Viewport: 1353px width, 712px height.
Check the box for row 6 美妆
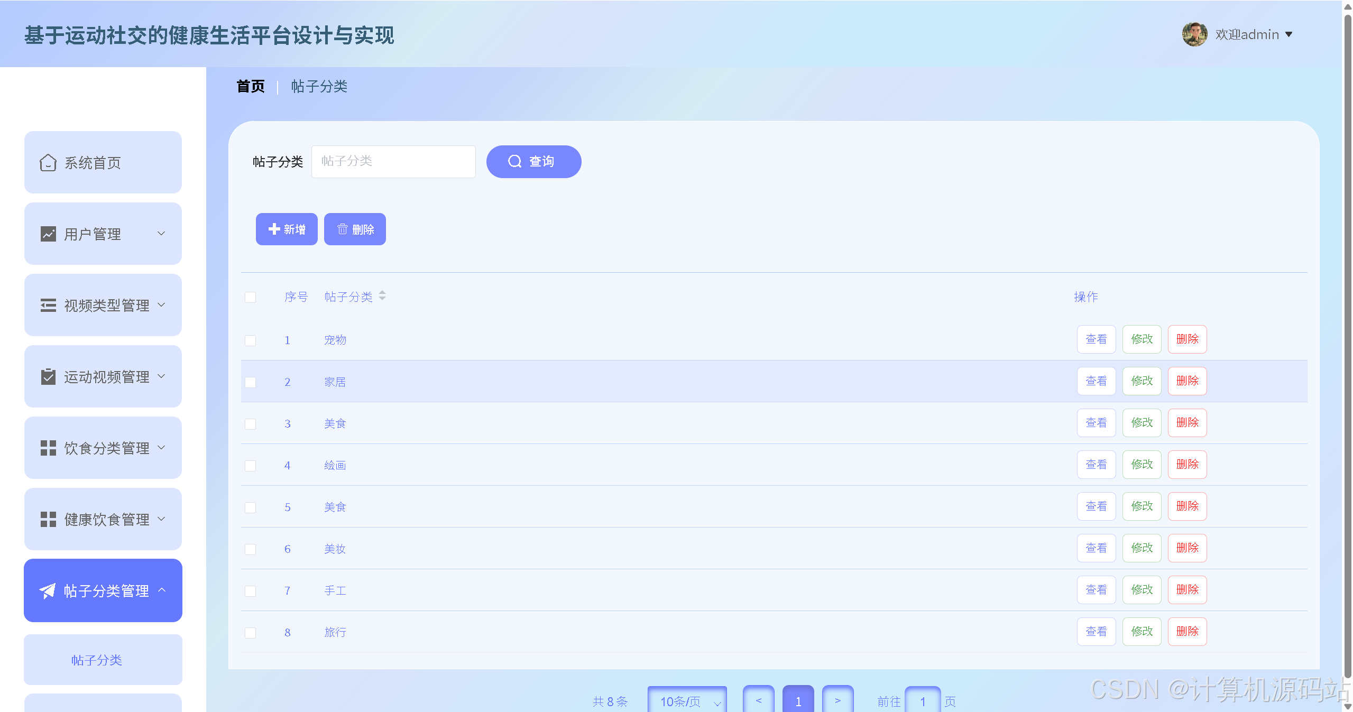click(x=251, y=549)
